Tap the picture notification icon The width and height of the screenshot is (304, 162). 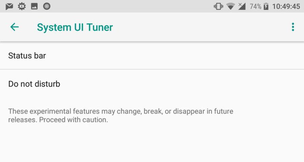click(34, 6)
